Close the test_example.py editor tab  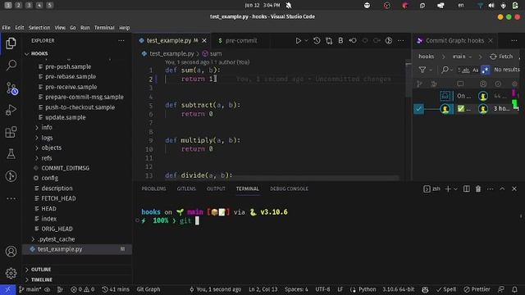pyautogui.click(x=204, y=40)
